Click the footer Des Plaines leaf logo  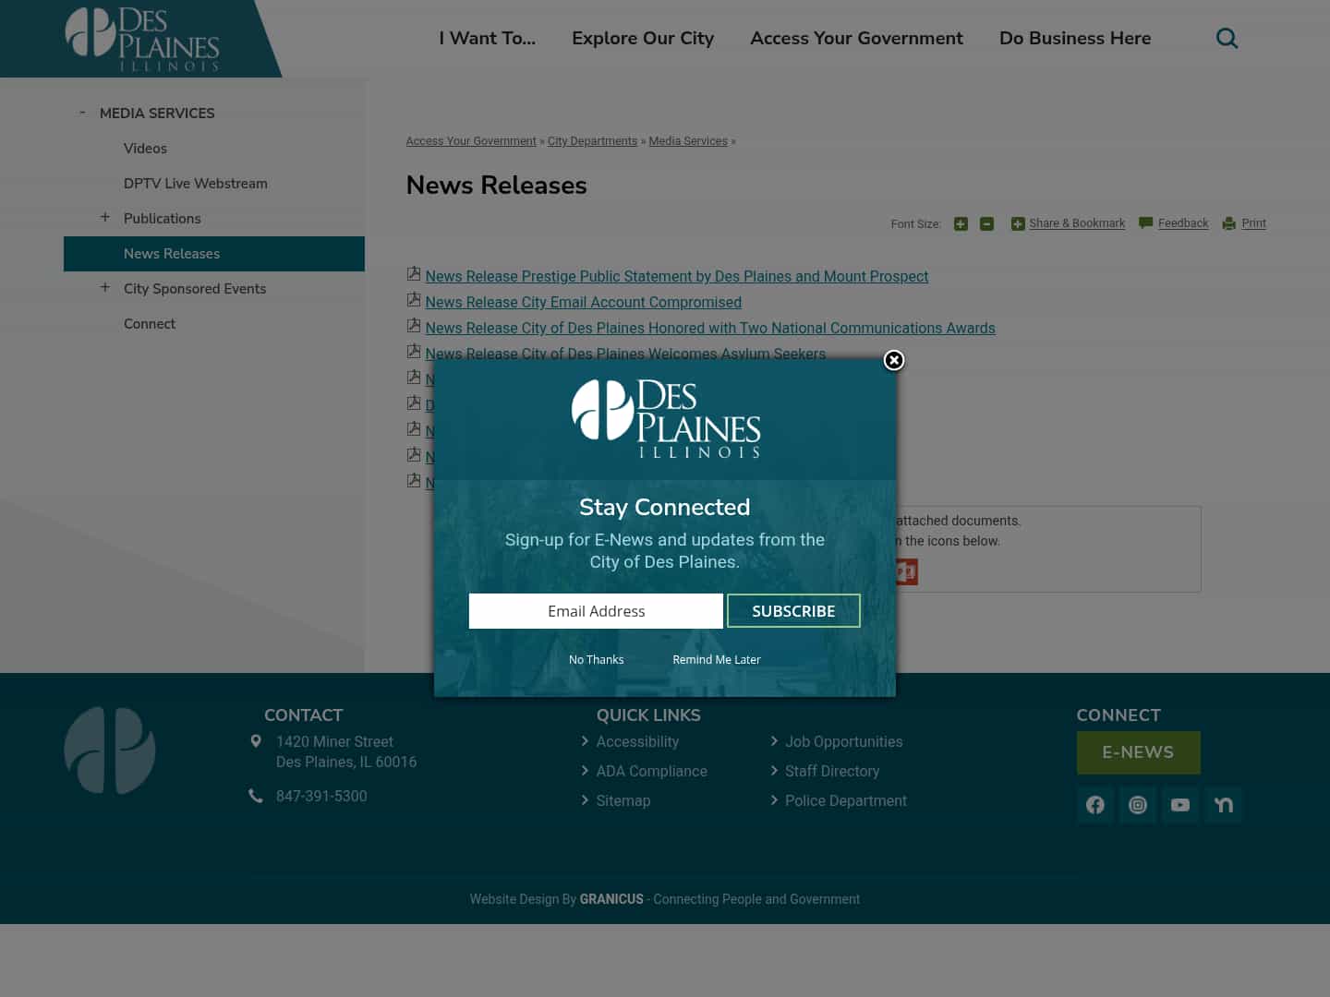click(110, 751)
